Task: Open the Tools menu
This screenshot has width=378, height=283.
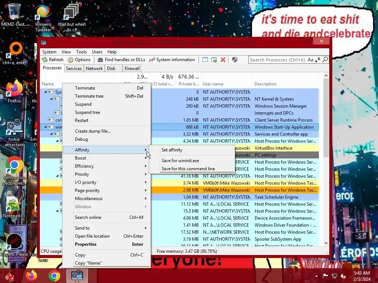Action: pos(81,52)
